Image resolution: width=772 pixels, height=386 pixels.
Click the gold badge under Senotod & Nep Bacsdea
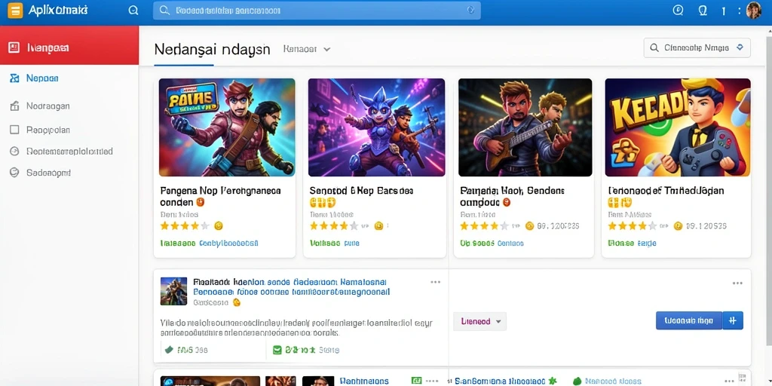coord(323,202)
